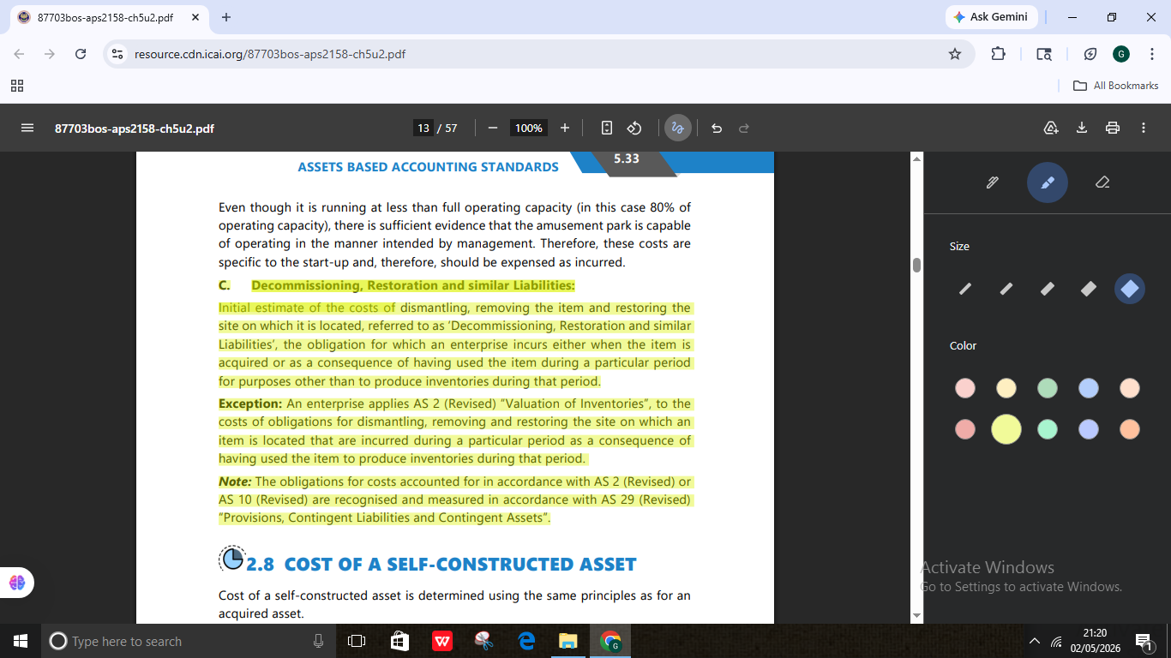Print the PDF document

(1113, 128)
